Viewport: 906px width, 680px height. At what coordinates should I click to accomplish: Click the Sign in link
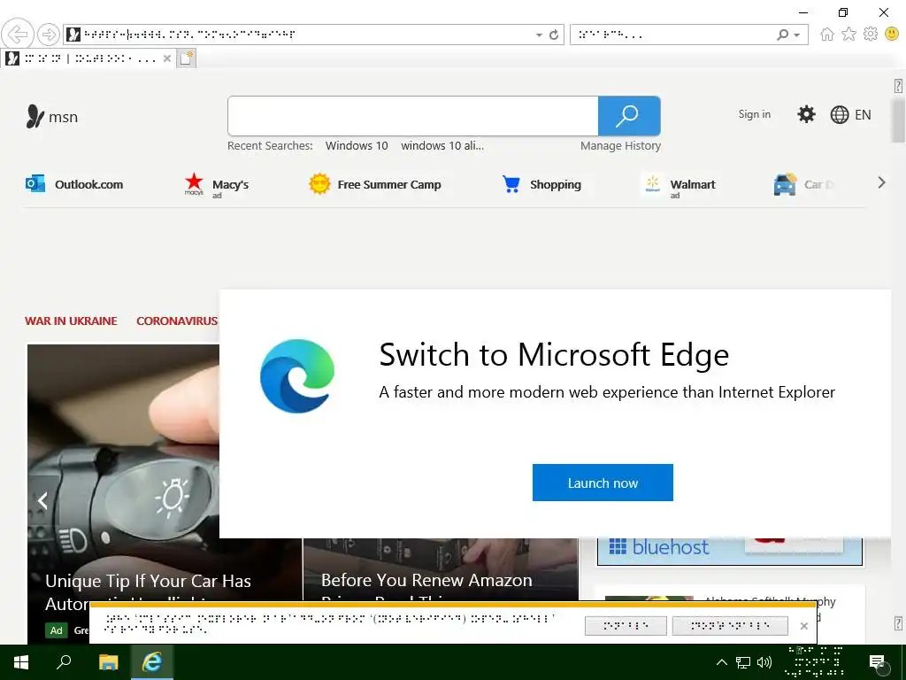754,114
